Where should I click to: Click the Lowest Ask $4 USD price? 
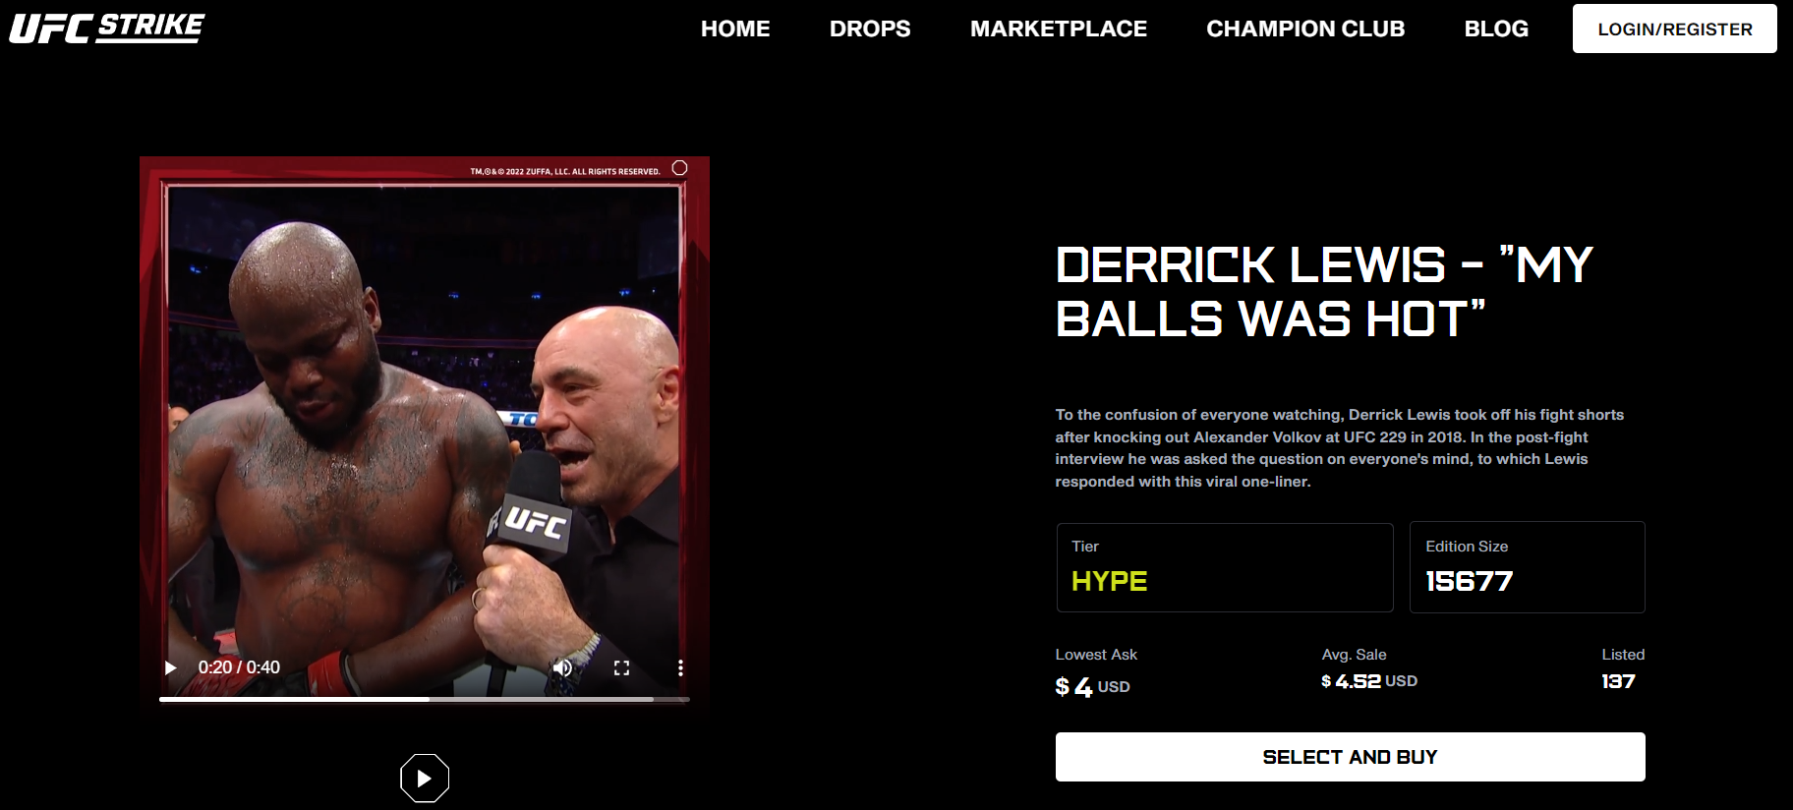pyautogui.click(x=1092, y=686)
